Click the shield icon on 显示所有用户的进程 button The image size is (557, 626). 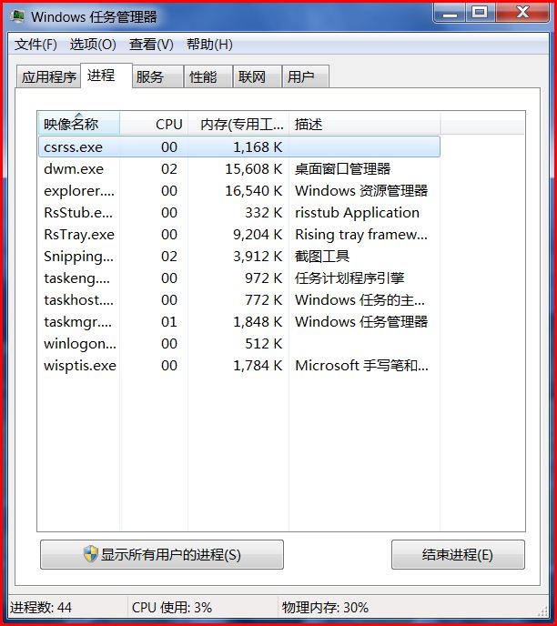pyautogui.click(x=91, y=554)
